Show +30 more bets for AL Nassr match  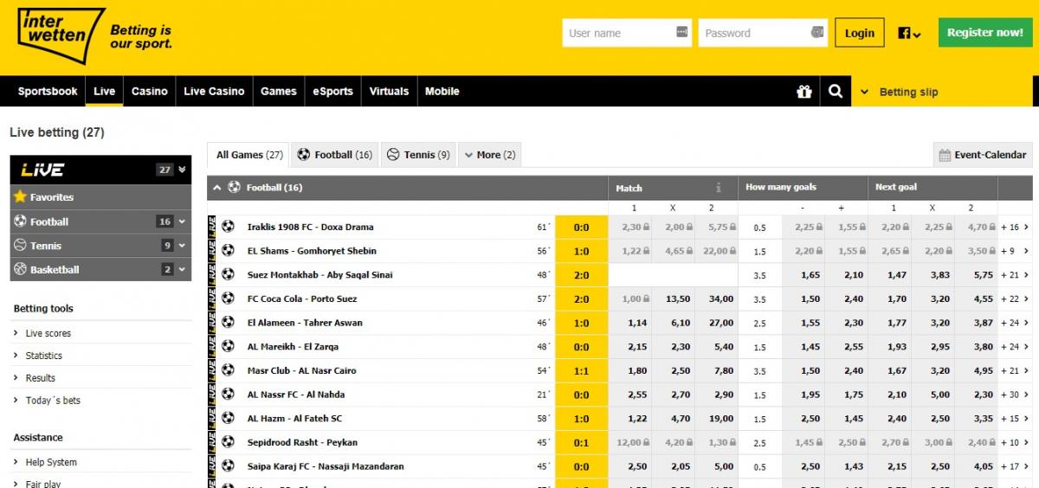1015,395
